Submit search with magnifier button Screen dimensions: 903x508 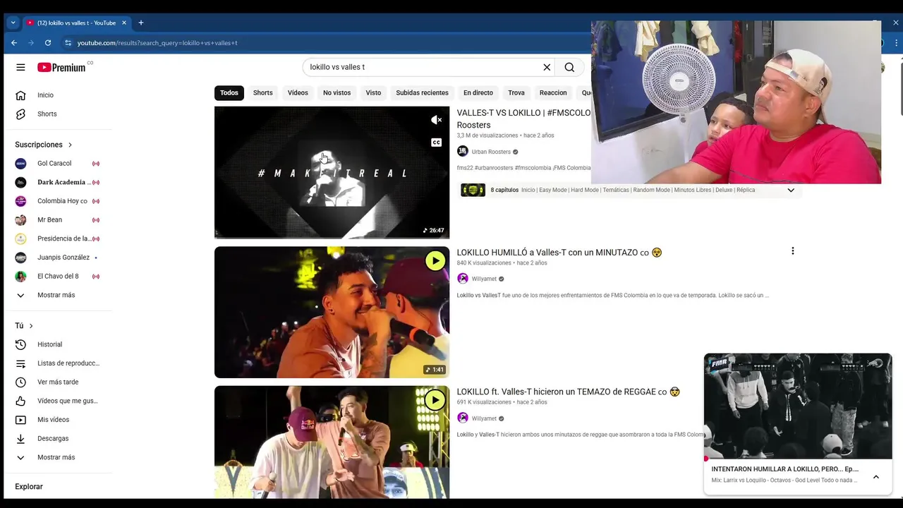click(x=569, y=67)
